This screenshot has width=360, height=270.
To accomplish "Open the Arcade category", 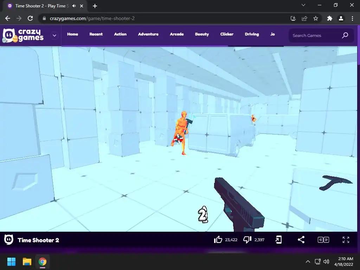I will click(177, 34).
